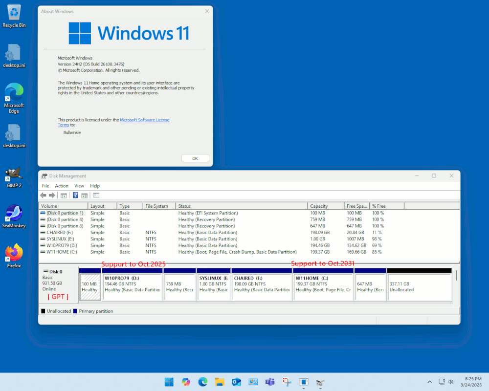Sort by the Status column header
The height and width of the screenshot is (391, 489).
tap(242, 206)
